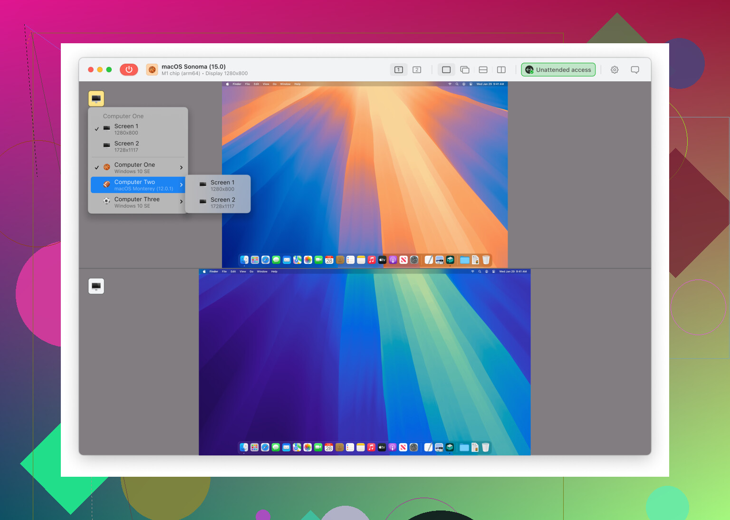
Task: Select the overlapping-windows layout button
Action: (465, 70)
